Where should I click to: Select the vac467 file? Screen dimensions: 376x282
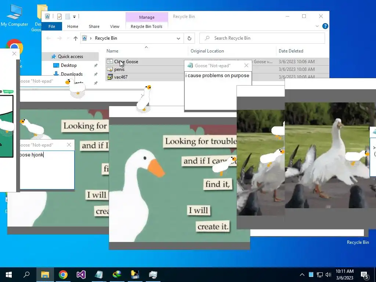[120, 77]
